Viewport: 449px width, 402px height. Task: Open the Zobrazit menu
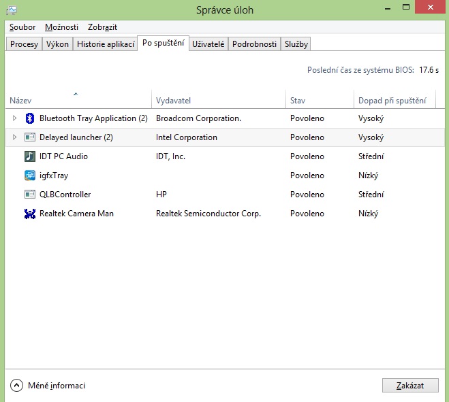tap(102, 27)
